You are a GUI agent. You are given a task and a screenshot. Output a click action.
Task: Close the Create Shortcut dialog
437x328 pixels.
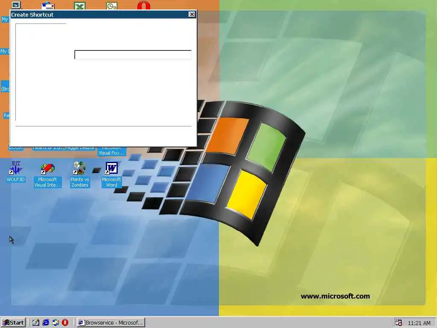click(x=192, y=15)
